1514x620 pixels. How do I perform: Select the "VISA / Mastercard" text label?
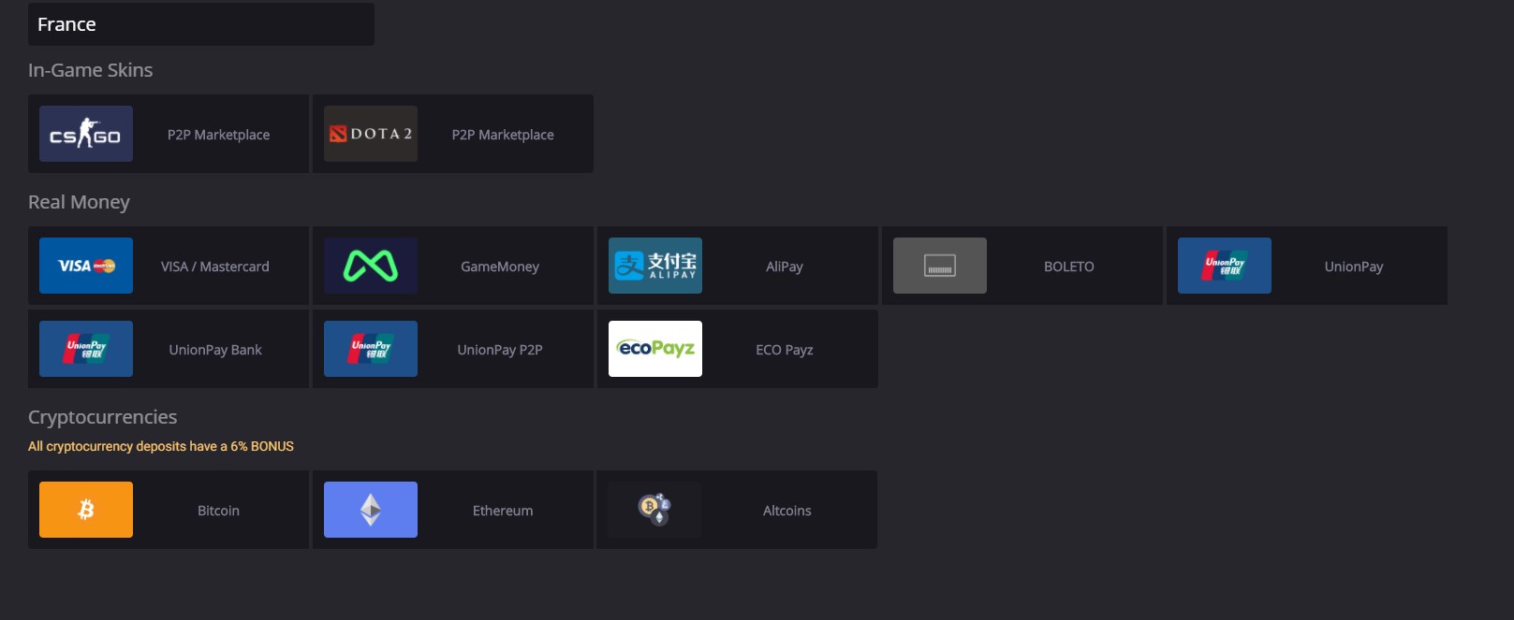tap(214, 267)
